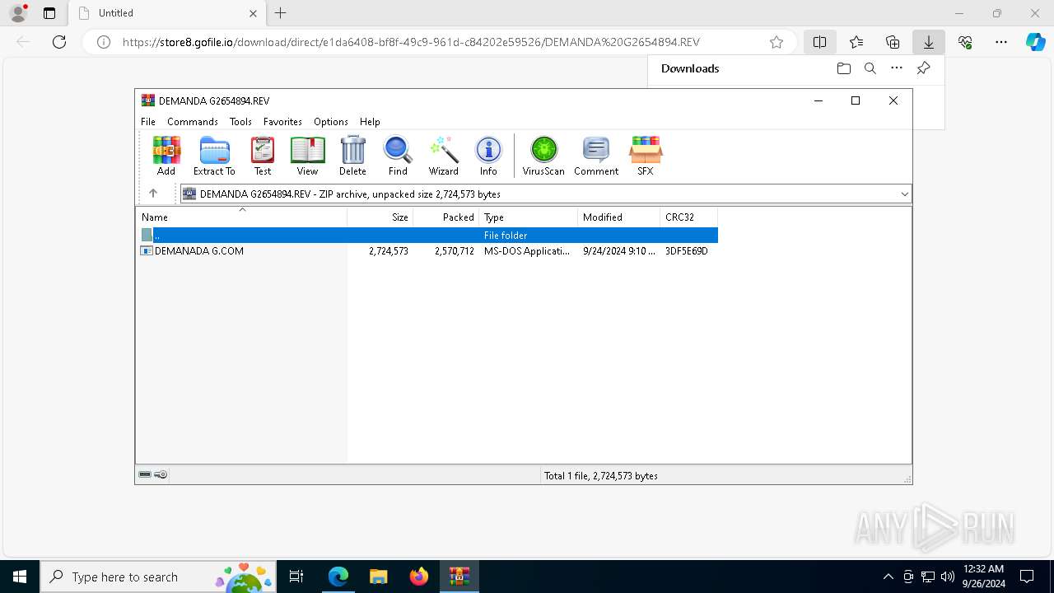Screen dimensions: 1054x593
Task: Refresh the Edge browser page
Action: 59,42
